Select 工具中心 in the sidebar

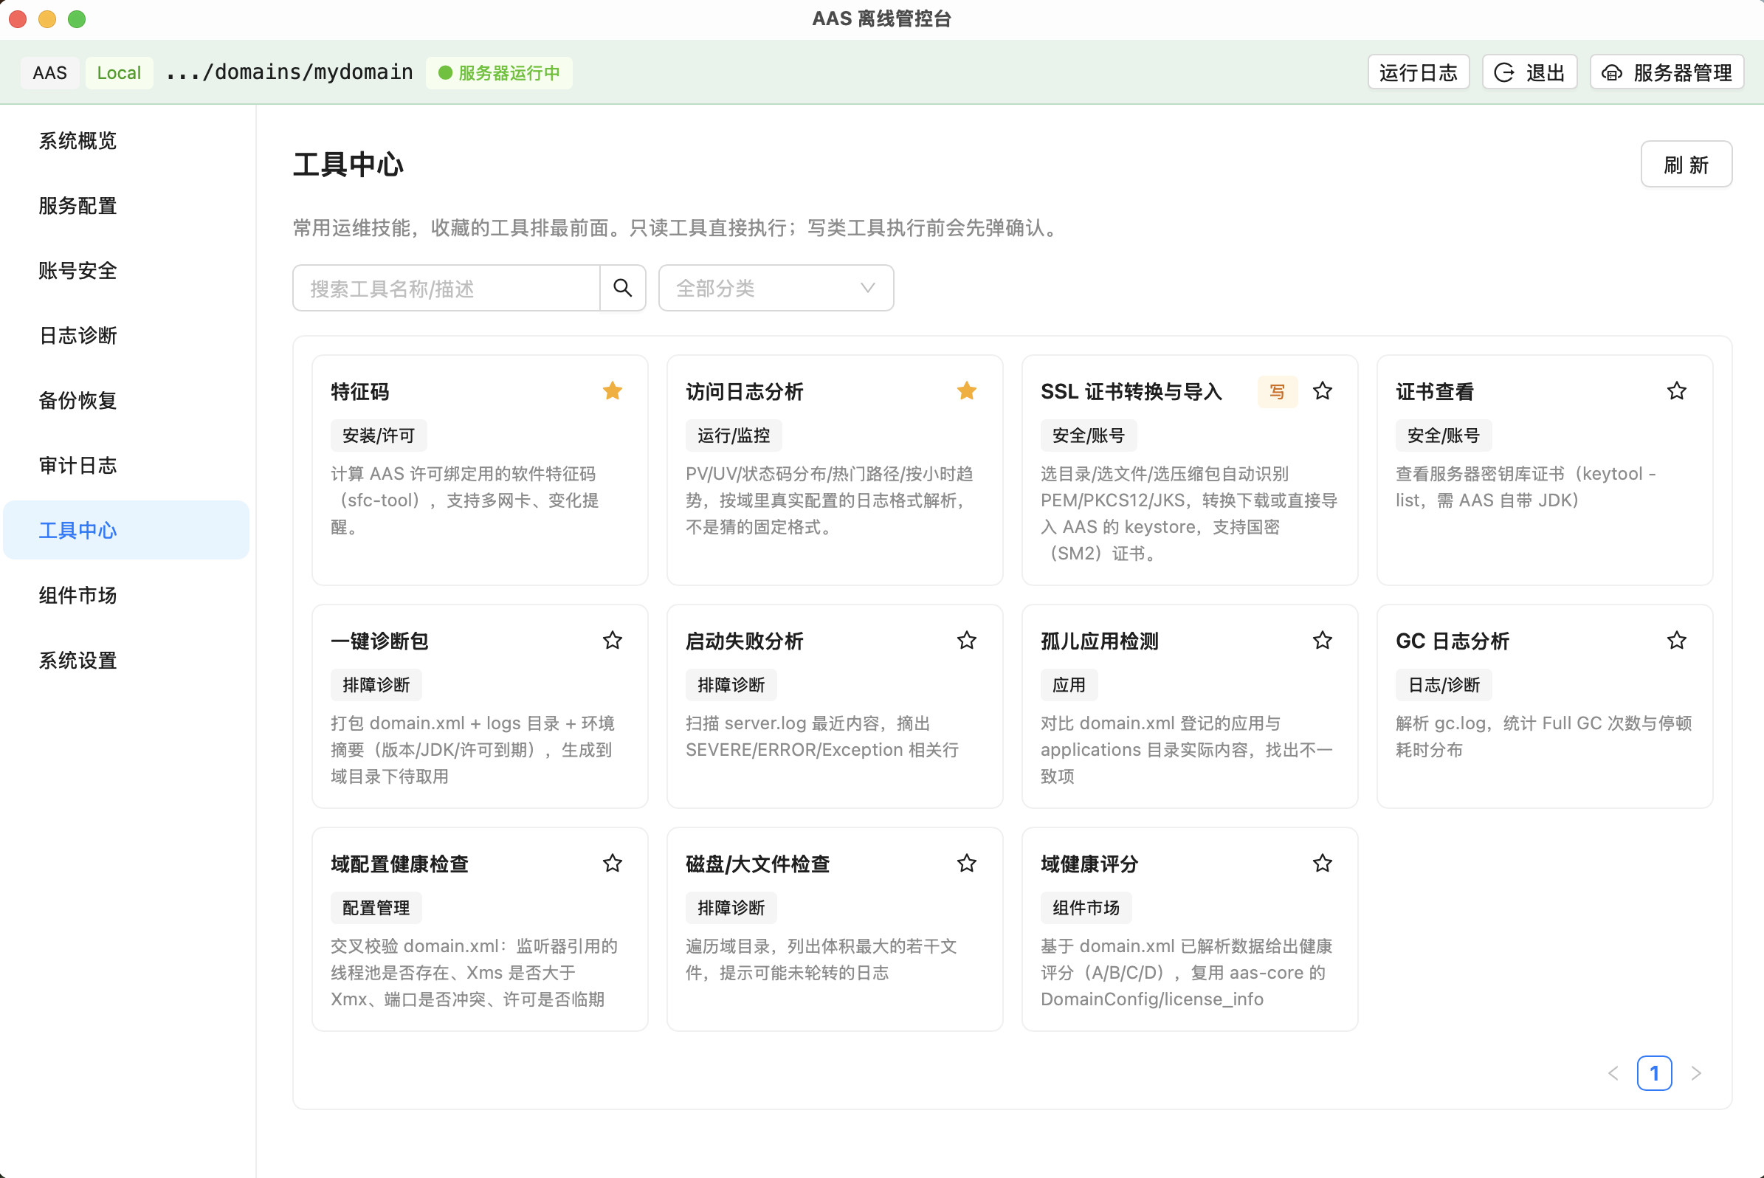(x=126, y=531)
